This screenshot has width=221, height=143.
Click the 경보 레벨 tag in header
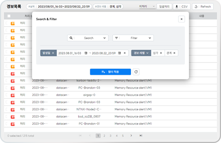pyautogui.click(x=108, y=7)
